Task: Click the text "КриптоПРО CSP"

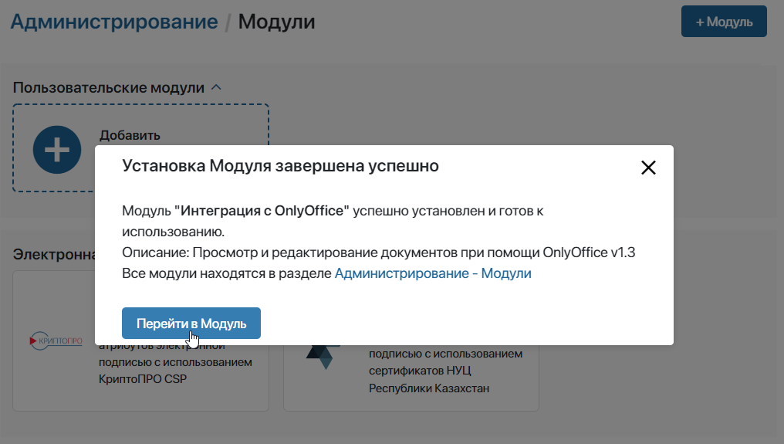Action: 143,379
